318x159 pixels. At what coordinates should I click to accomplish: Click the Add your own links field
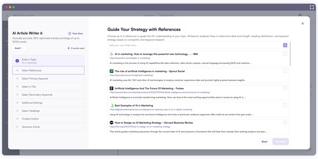point(194,45)
